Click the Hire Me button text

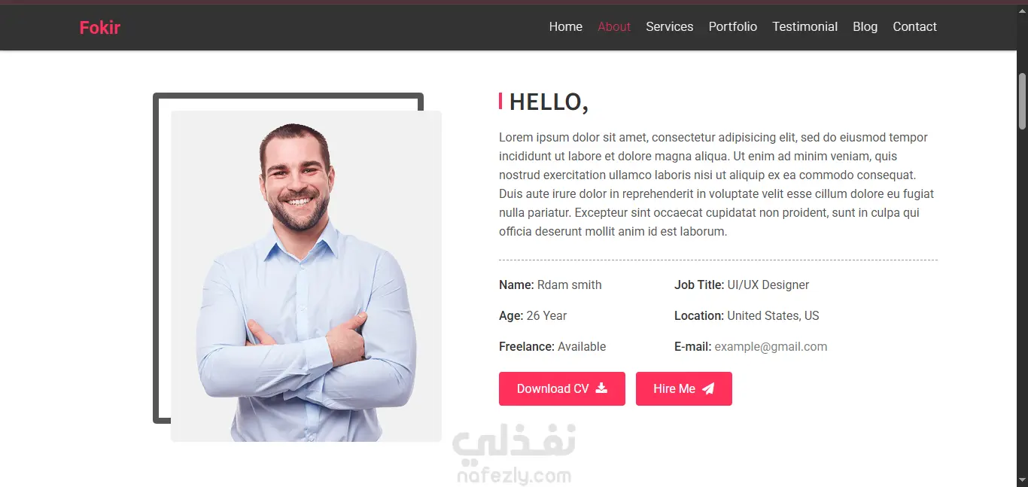coord(674,388)
